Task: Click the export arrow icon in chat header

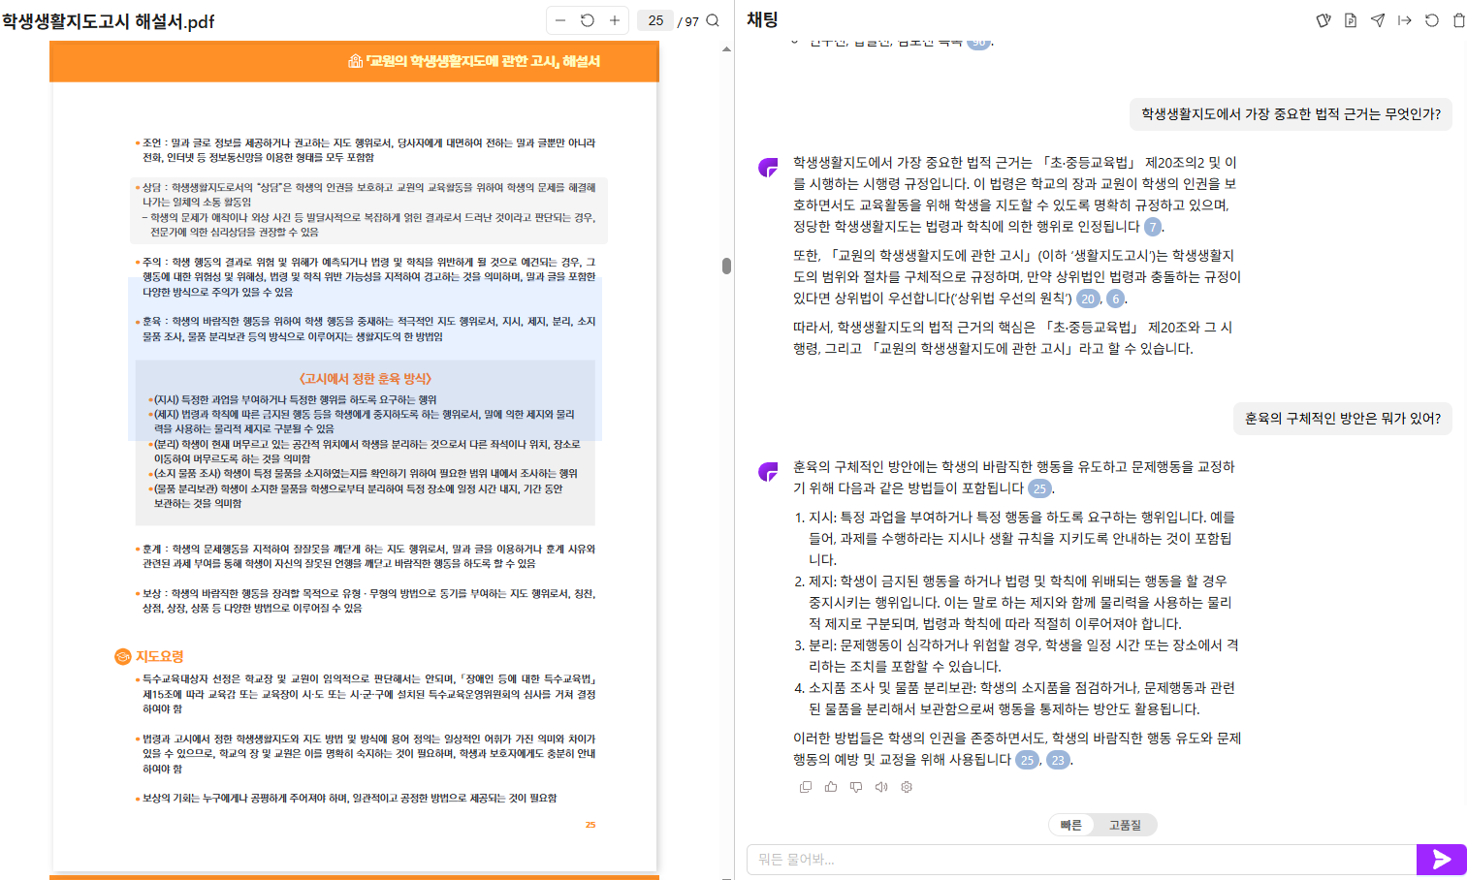Action: click(x=1404, y=20)
